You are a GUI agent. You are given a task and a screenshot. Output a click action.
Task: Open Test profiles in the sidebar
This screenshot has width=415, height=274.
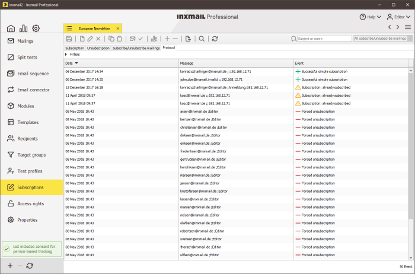tap(31, 171)
